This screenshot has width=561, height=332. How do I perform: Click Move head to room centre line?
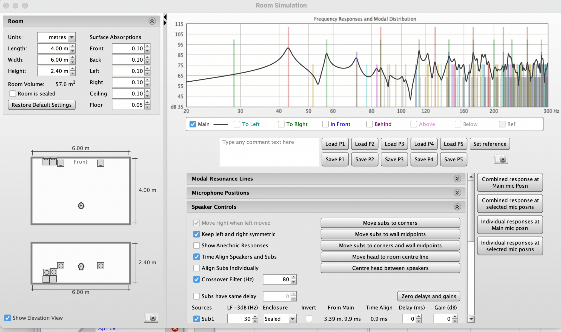coord(390,257)
